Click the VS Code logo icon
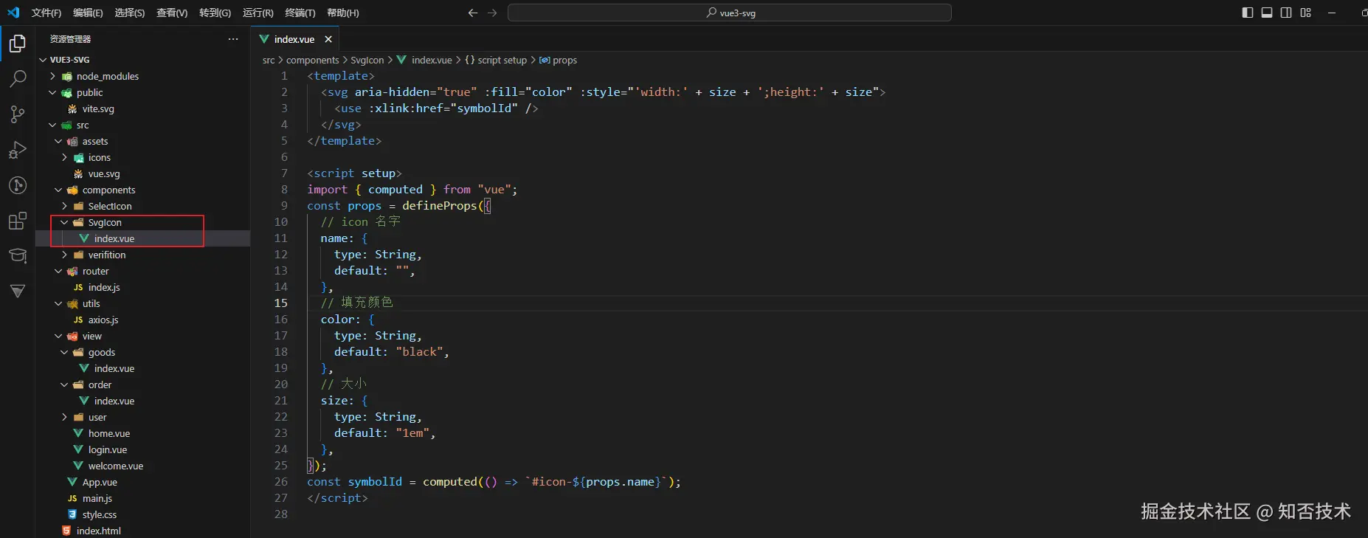Screen dimensions: 1368x538 coord(13,13)
